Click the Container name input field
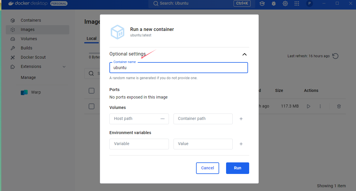The width and height of the screenshot is (356, 191). pos(178,68)
